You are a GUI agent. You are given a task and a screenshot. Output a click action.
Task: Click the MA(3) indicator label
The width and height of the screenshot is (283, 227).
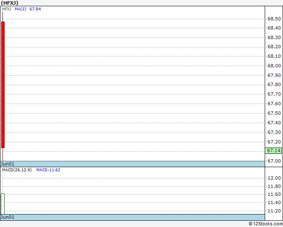[20, 9]
